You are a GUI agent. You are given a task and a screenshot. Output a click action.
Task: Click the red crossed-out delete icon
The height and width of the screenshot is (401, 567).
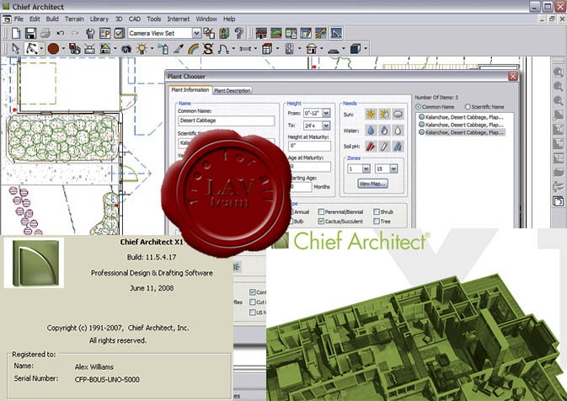point(208,49)
